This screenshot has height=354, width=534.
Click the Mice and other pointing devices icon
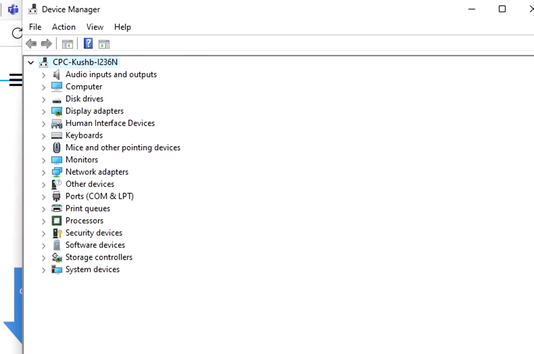(x=57, y=148)
